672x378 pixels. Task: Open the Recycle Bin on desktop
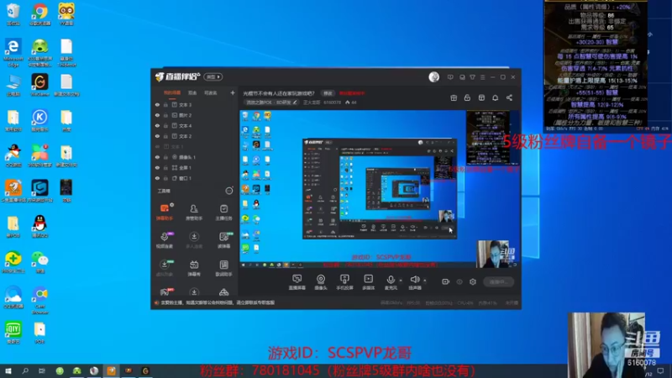(x=13, y=14)
